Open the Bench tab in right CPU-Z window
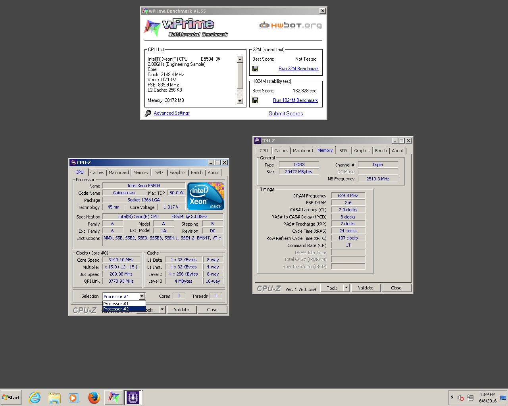 pos(381,151)
